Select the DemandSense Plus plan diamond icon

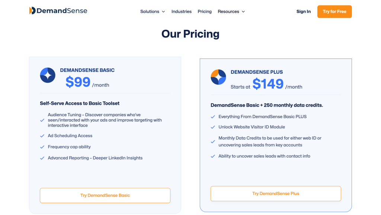[x=218, y=77]
